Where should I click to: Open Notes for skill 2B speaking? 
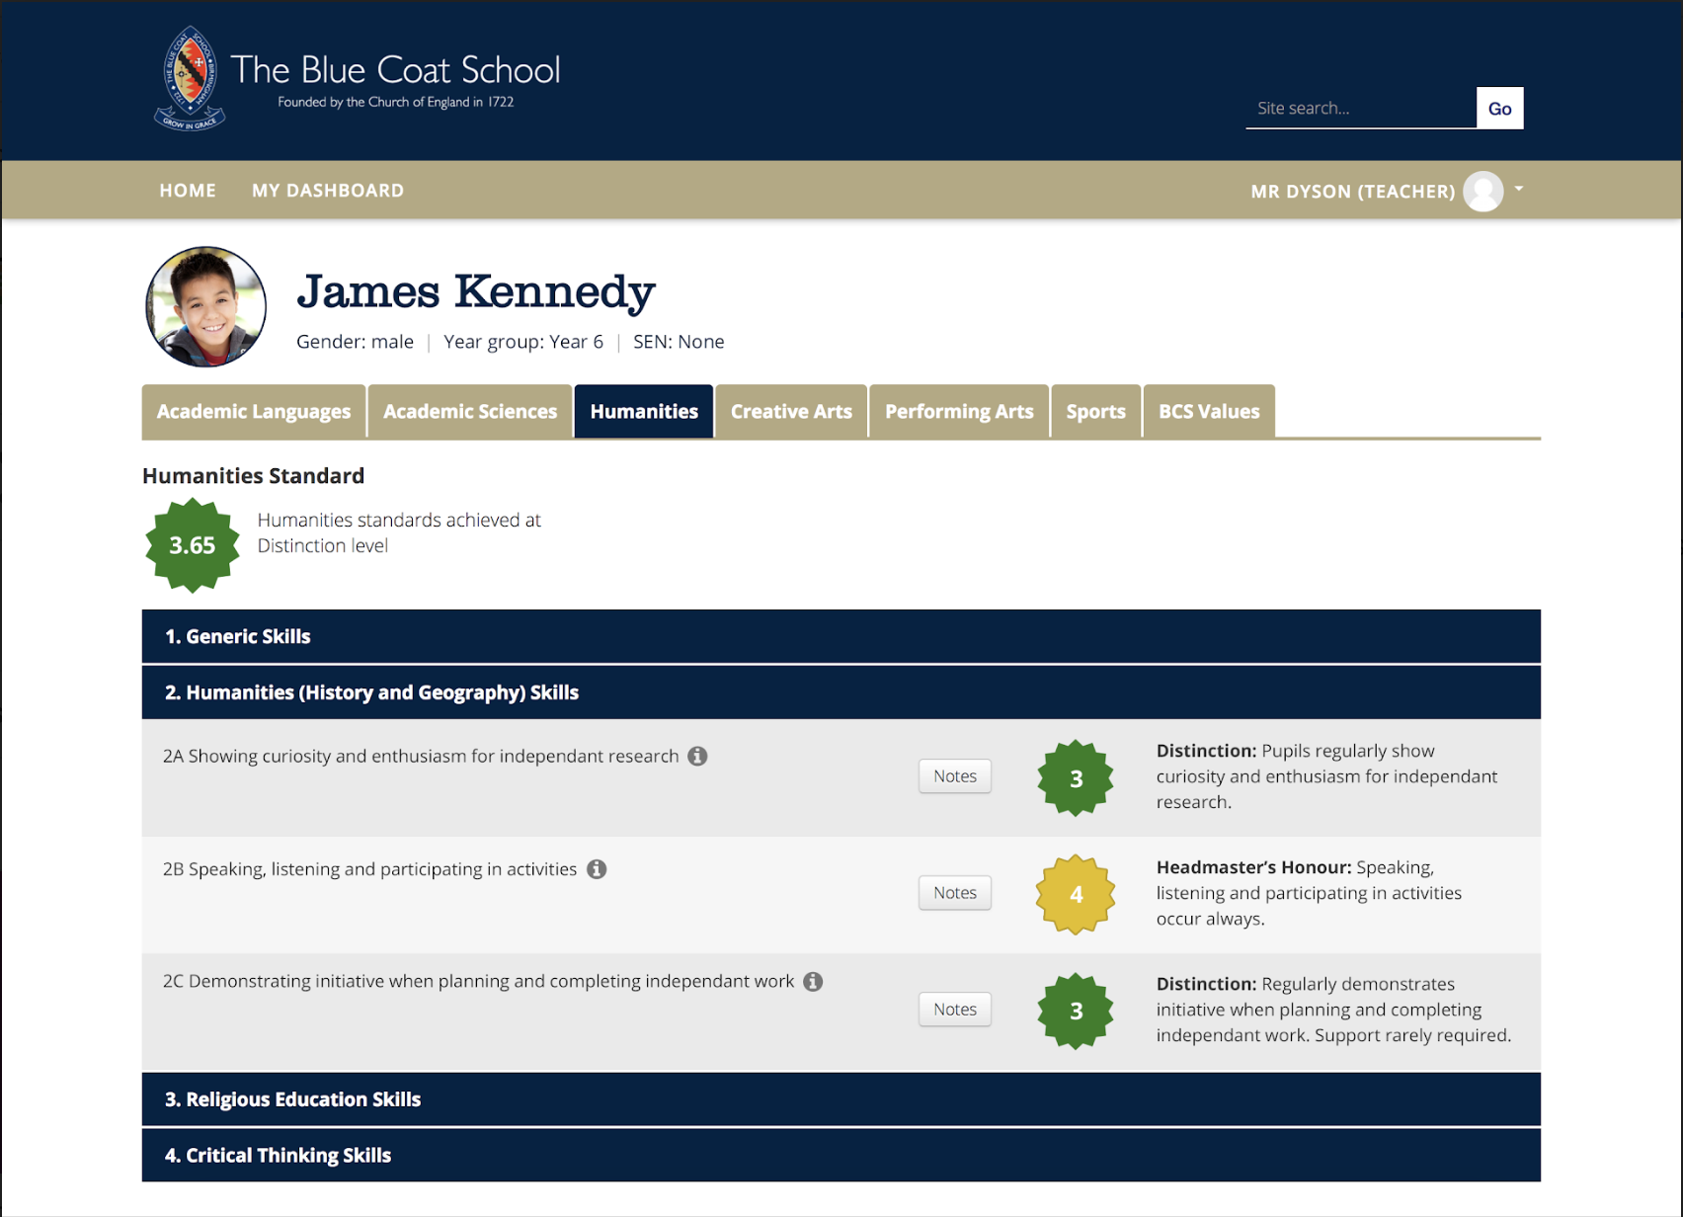[x=954, y=893]
